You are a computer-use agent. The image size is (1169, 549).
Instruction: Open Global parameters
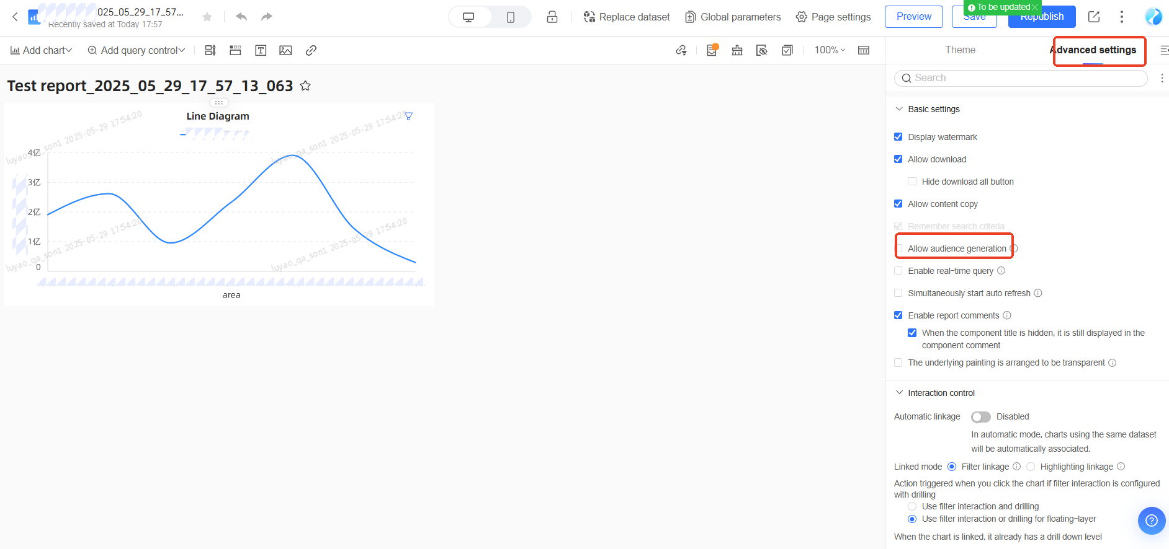[733, 17]
